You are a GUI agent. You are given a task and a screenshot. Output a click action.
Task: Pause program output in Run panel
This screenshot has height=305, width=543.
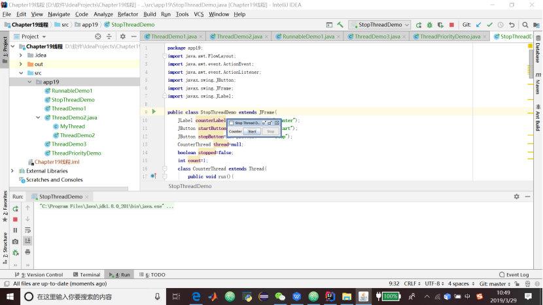click(16, 231)
